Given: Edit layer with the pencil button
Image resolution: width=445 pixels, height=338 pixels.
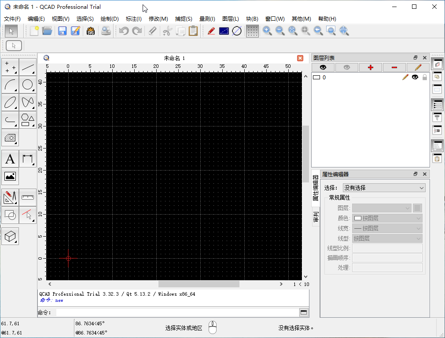Looking at the screenshot, I should 418,67.
